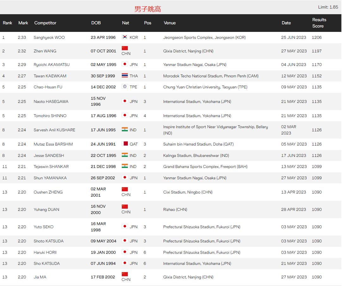Click Kalinga Stadium, Bhubaneshwar venue

pyautogui.click(x=196, y=155)
